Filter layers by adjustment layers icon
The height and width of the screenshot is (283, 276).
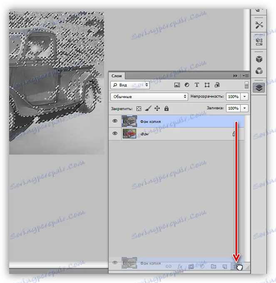[x=187, y=85]
